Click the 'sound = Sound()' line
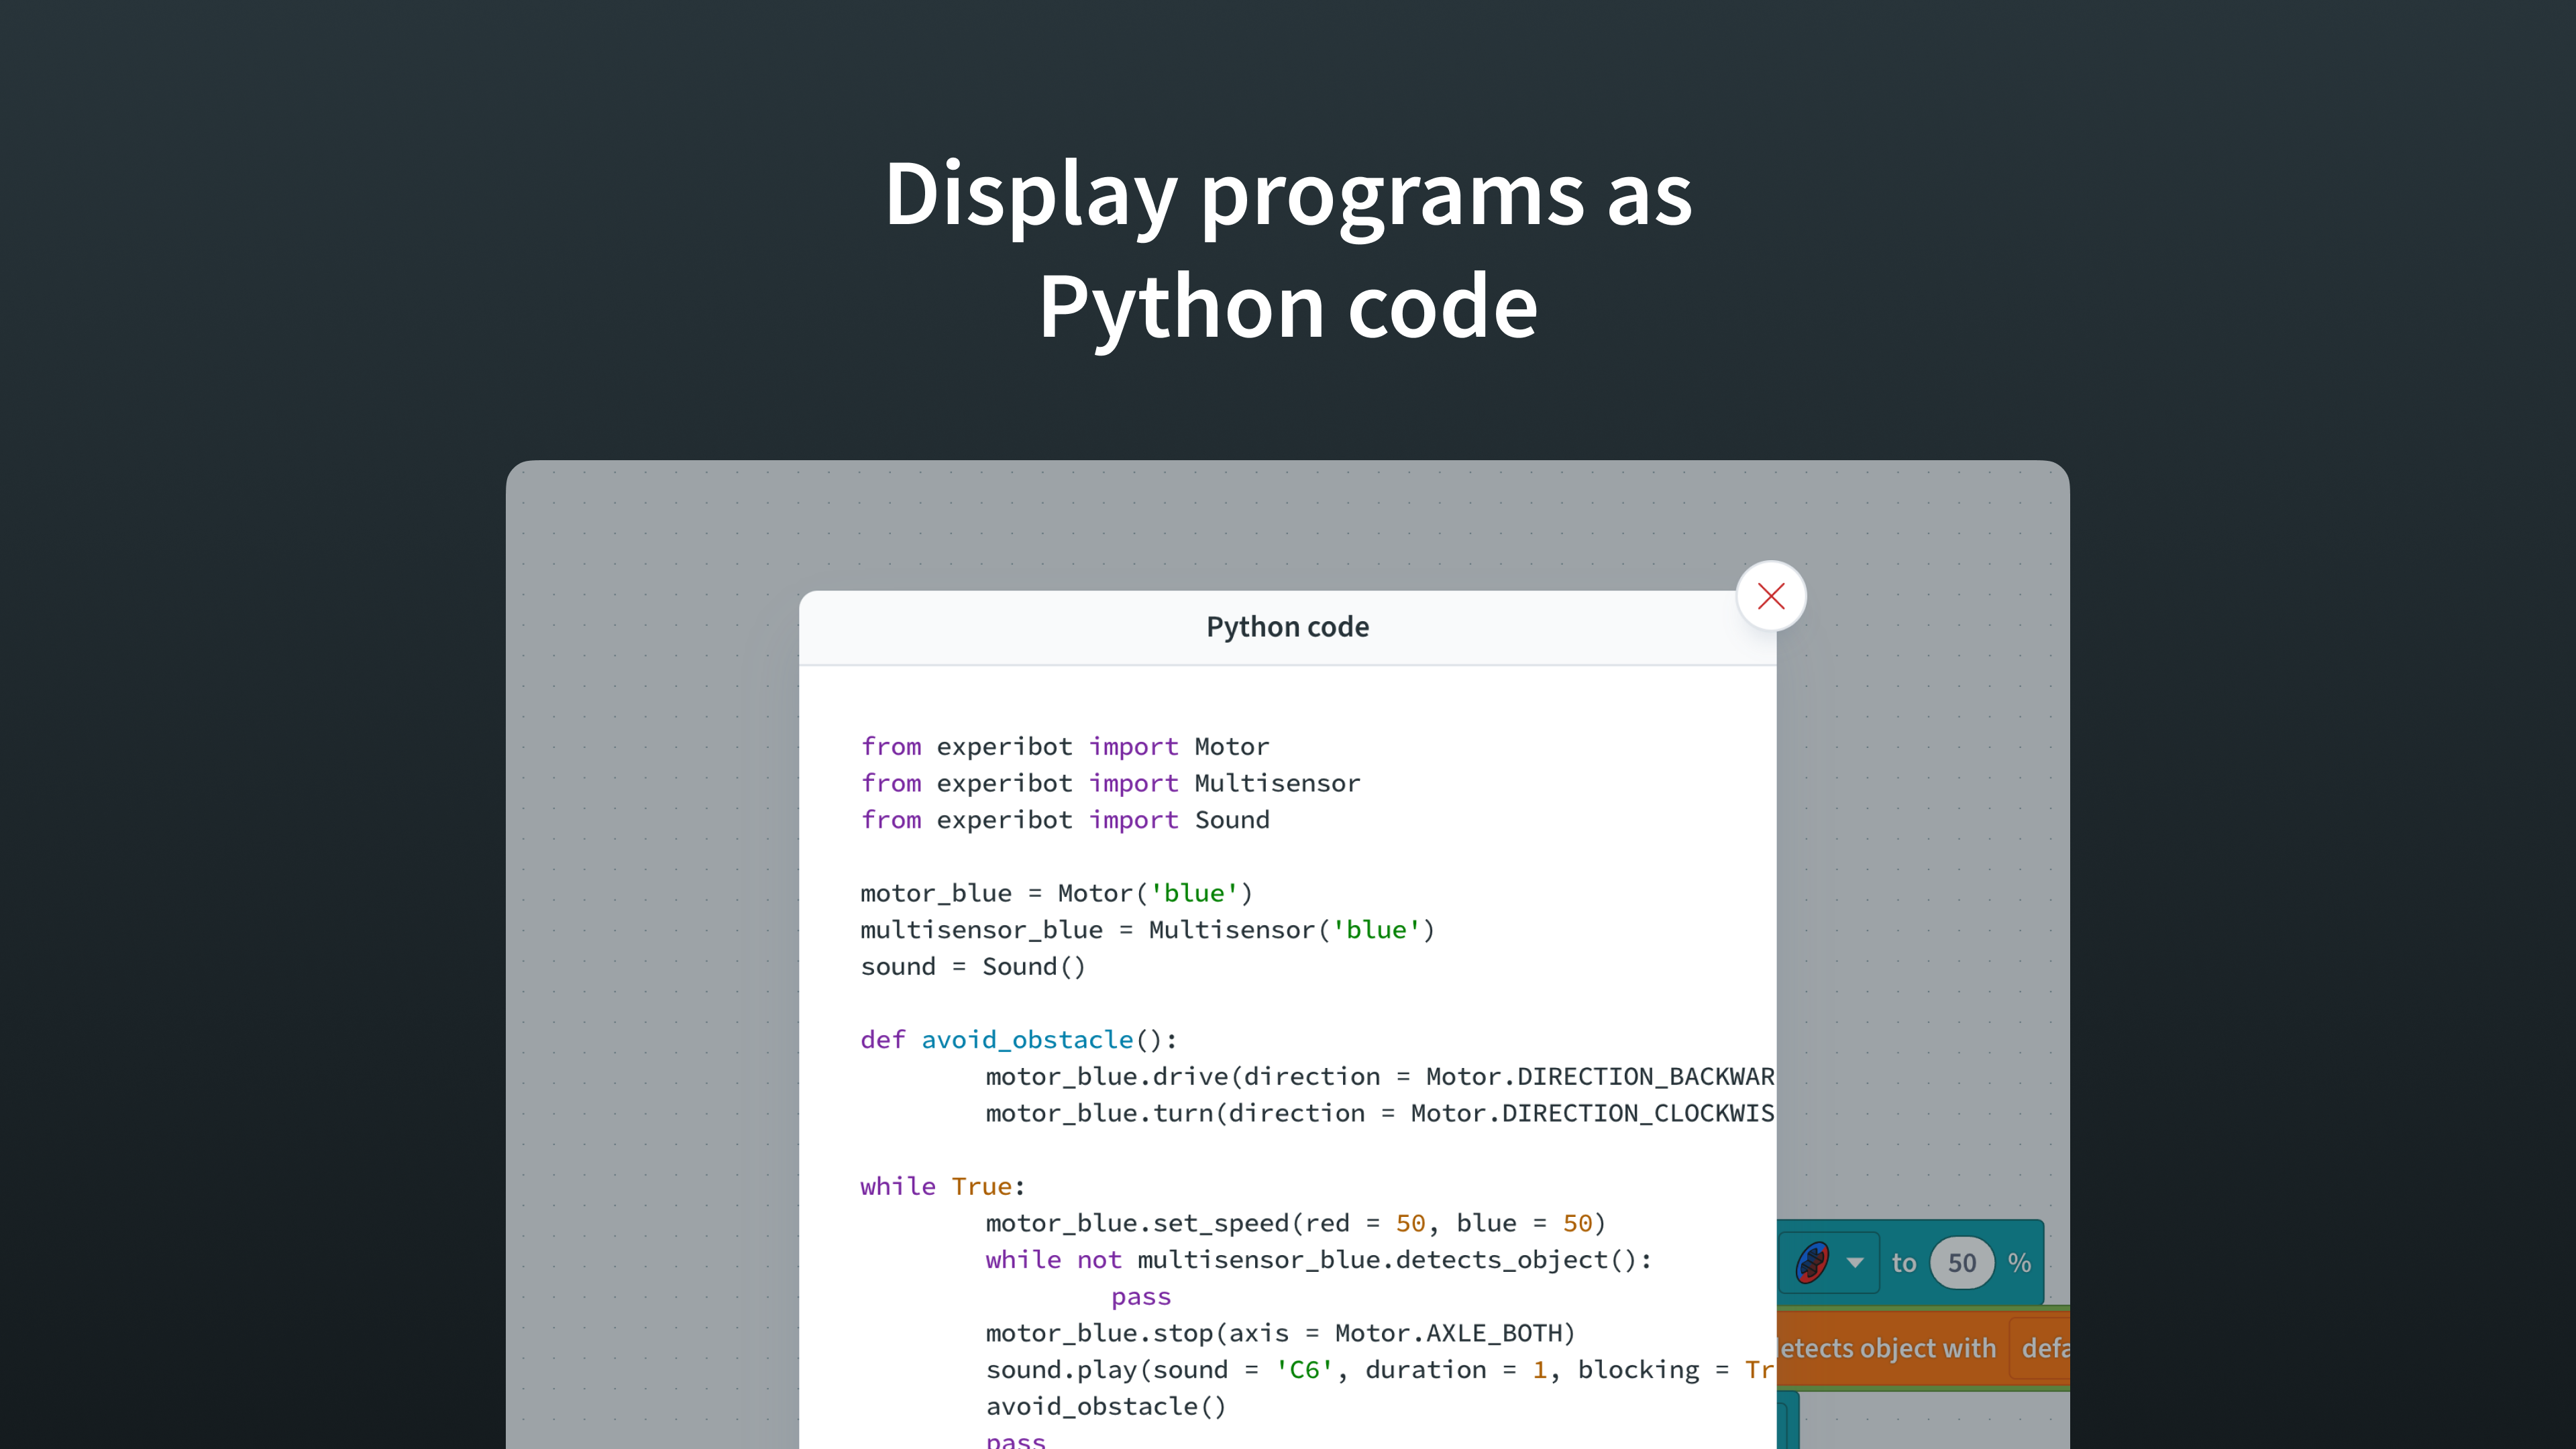Viewport: 2576px width, 1449px height. coord(972,966)
